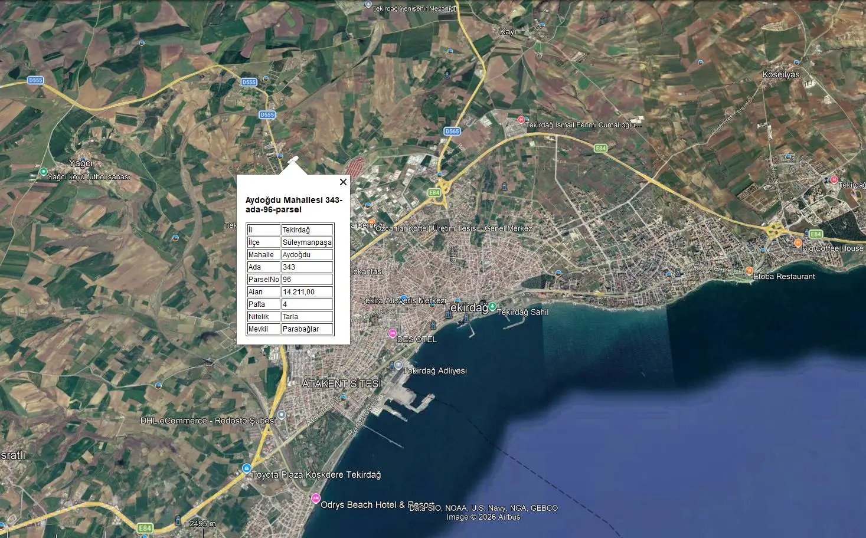Click the Yağcı village name label
The height and width of the screenshot is (538, 866).
pyautogui.click(x=81, y=163)
